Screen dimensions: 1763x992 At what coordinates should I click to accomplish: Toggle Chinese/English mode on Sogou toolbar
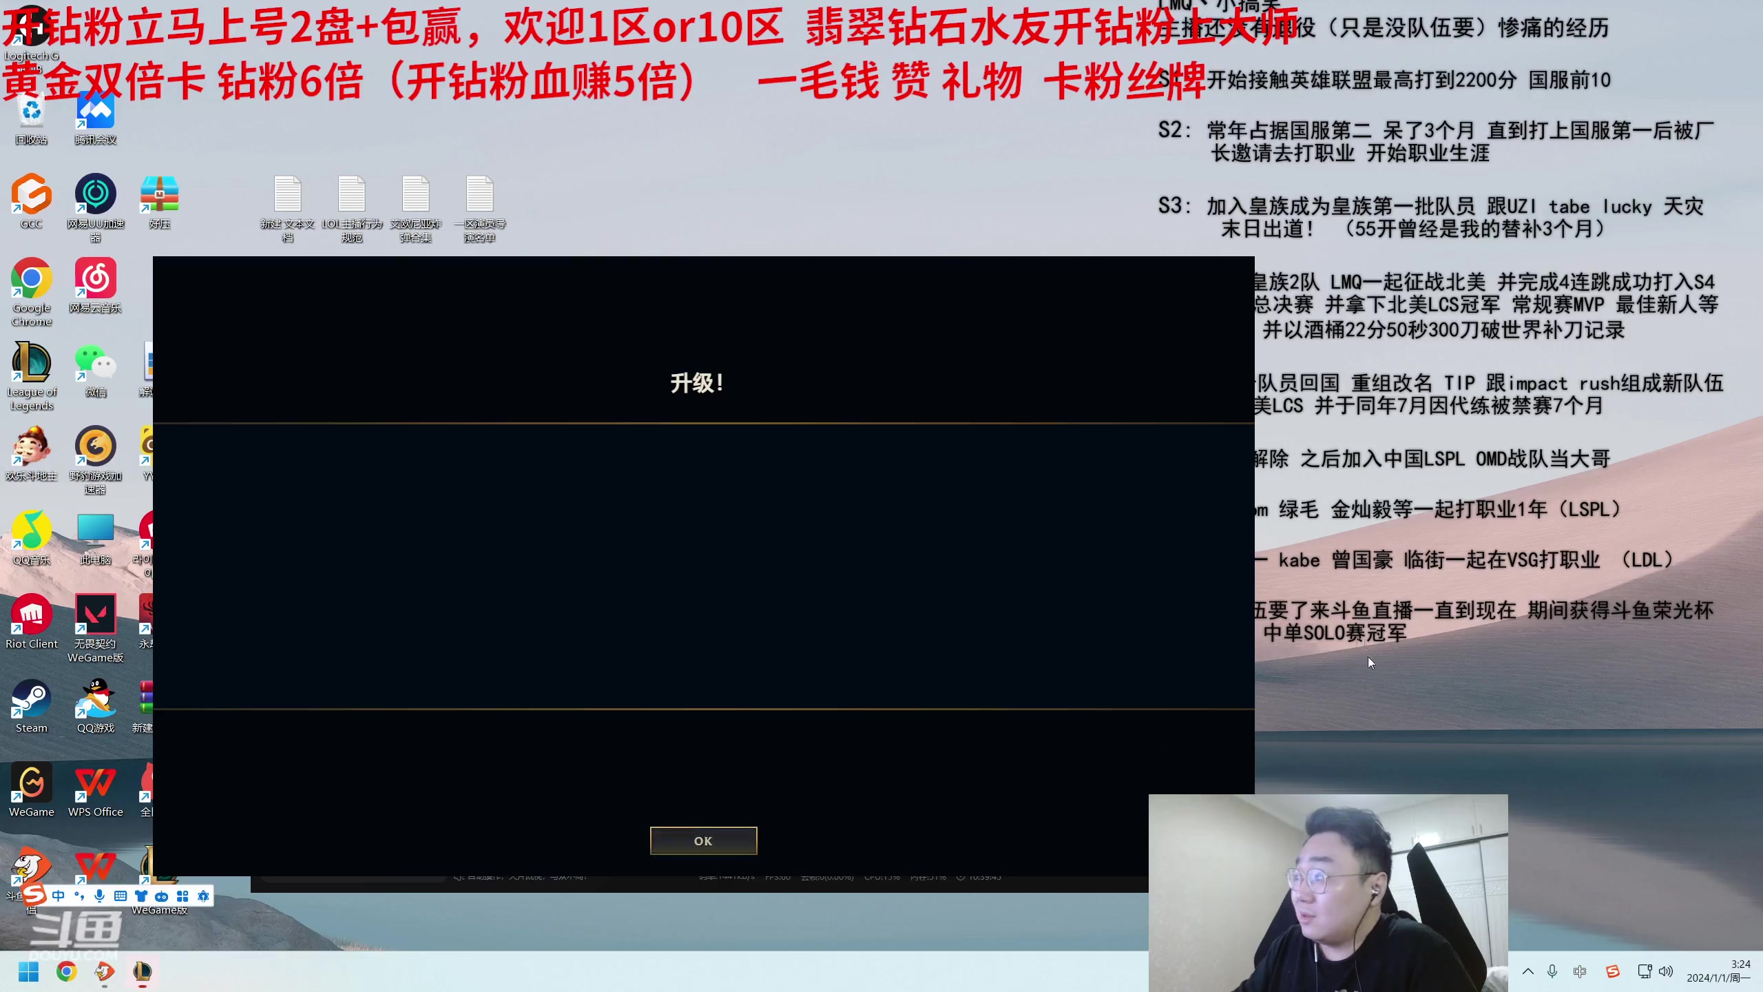(x=59, y=896)
